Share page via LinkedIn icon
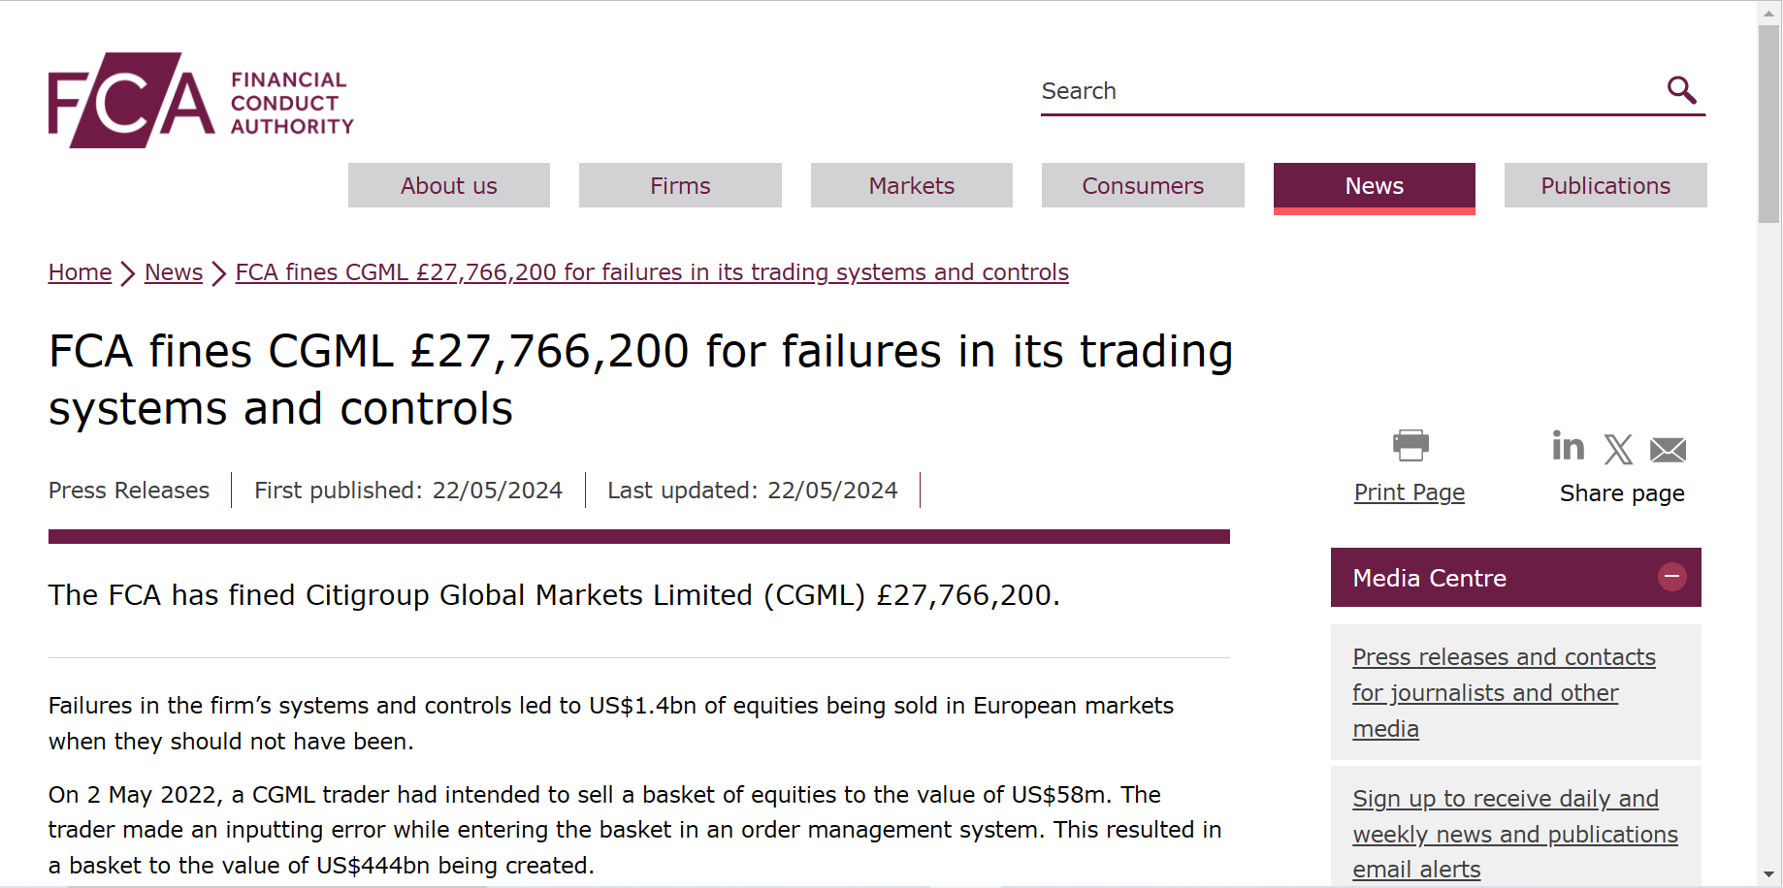1783x888 pixels. tap(1568, 446)
